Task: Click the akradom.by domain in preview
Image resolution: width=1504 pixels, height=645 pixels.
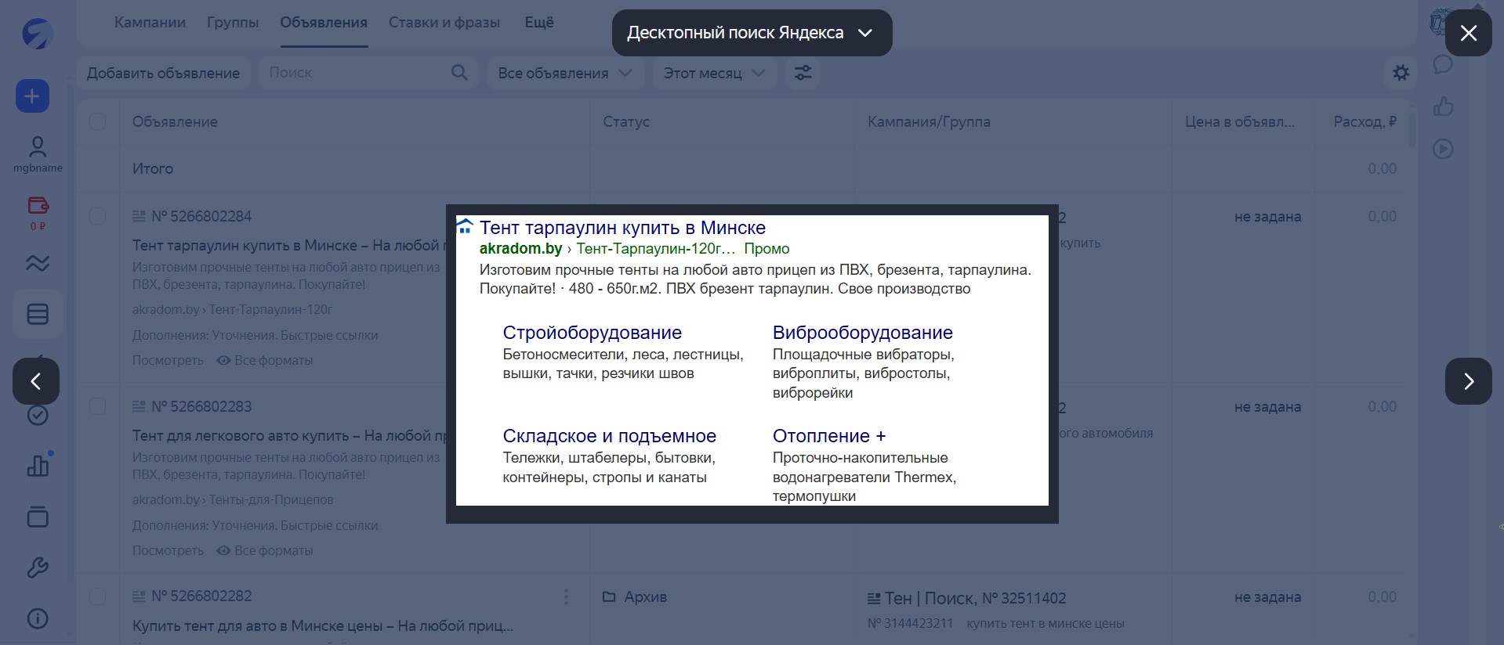Action: (x=520, y=248)
